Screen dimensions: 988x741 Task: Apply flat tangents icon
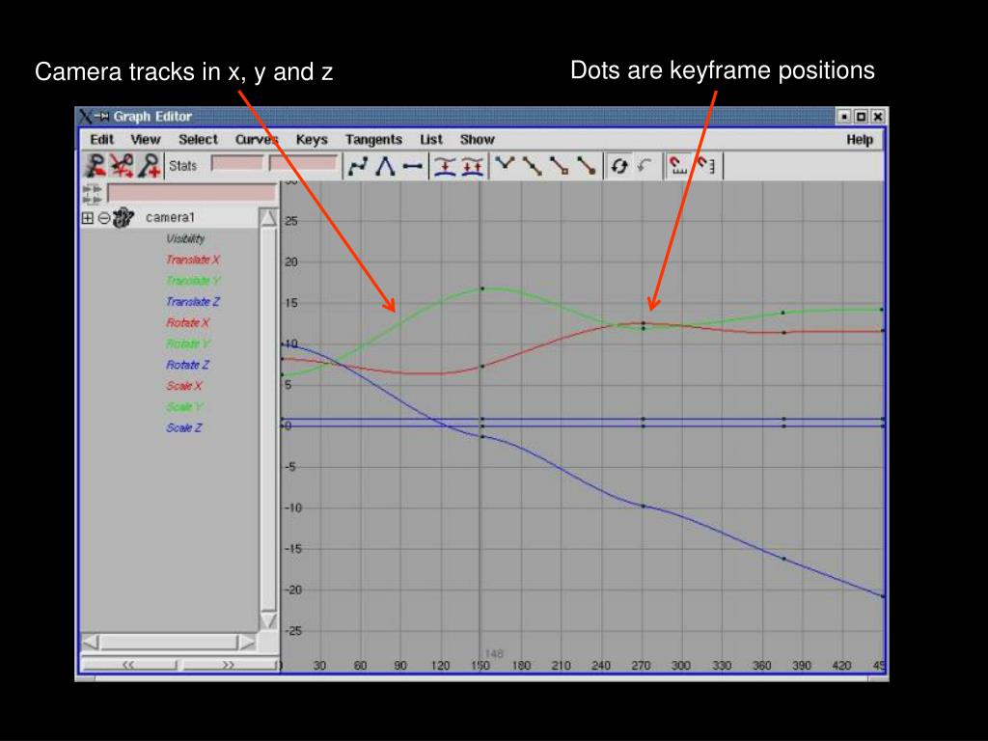click(x=413, y=166)
